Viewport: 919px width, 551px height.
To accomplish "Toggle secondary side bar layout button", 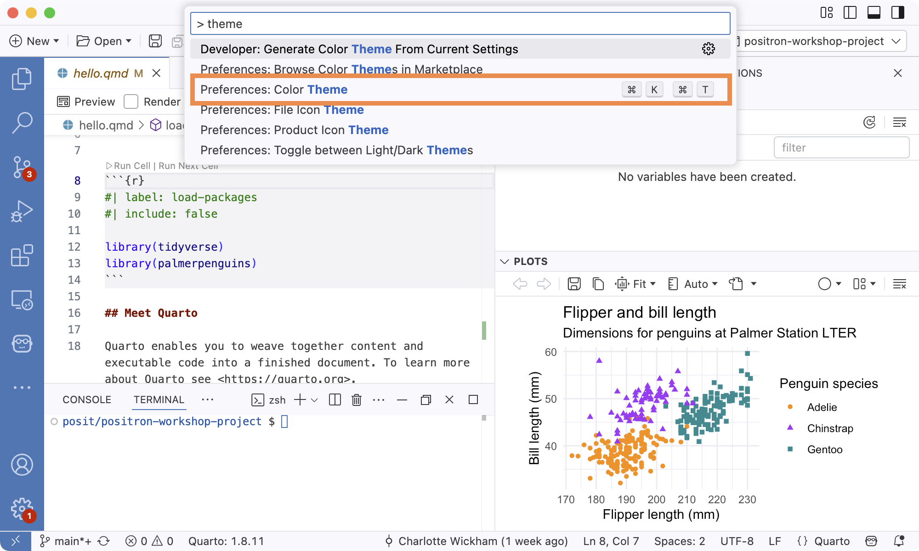I will point(897,12).
